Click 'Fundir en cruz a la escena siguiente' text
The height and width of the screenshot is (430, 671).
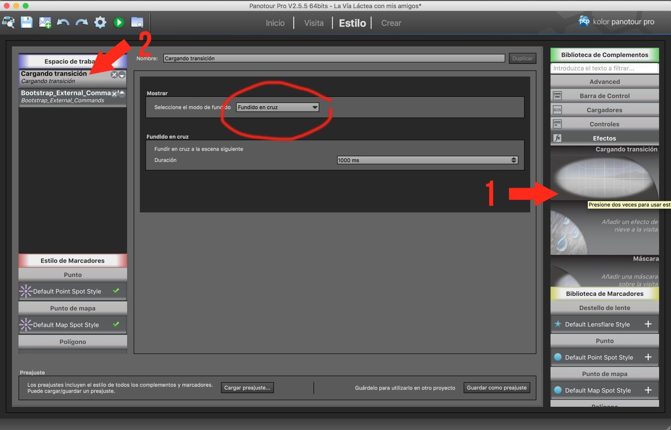click(199, 149)
